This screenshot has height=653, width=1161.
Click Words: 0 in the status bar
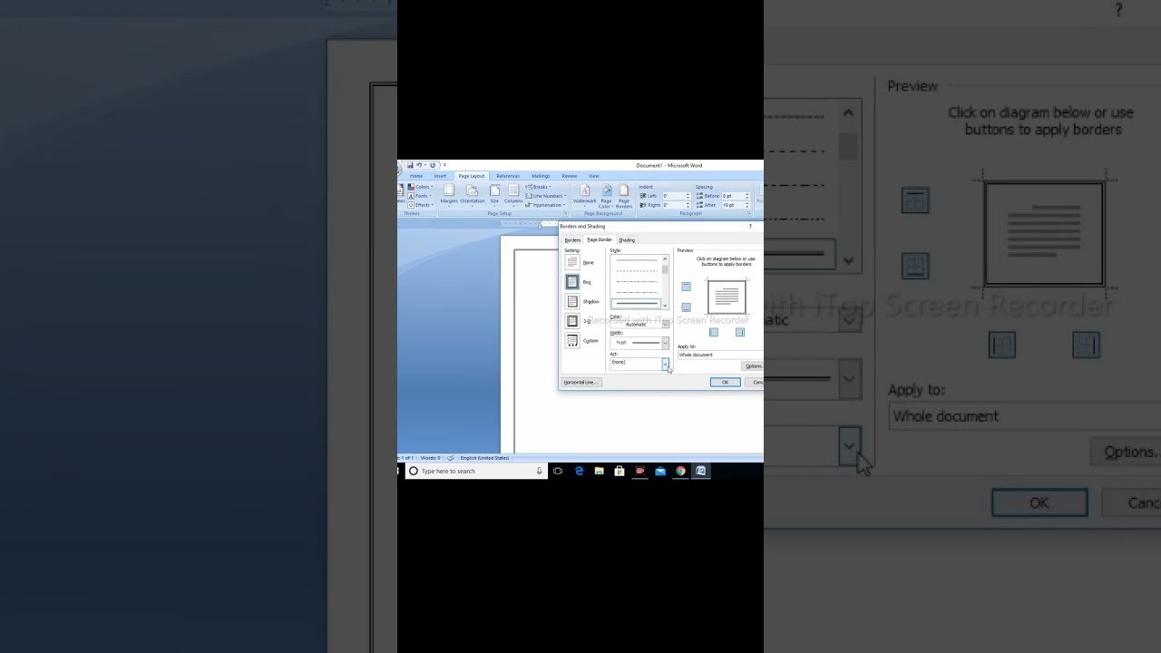tap(430, 458)
